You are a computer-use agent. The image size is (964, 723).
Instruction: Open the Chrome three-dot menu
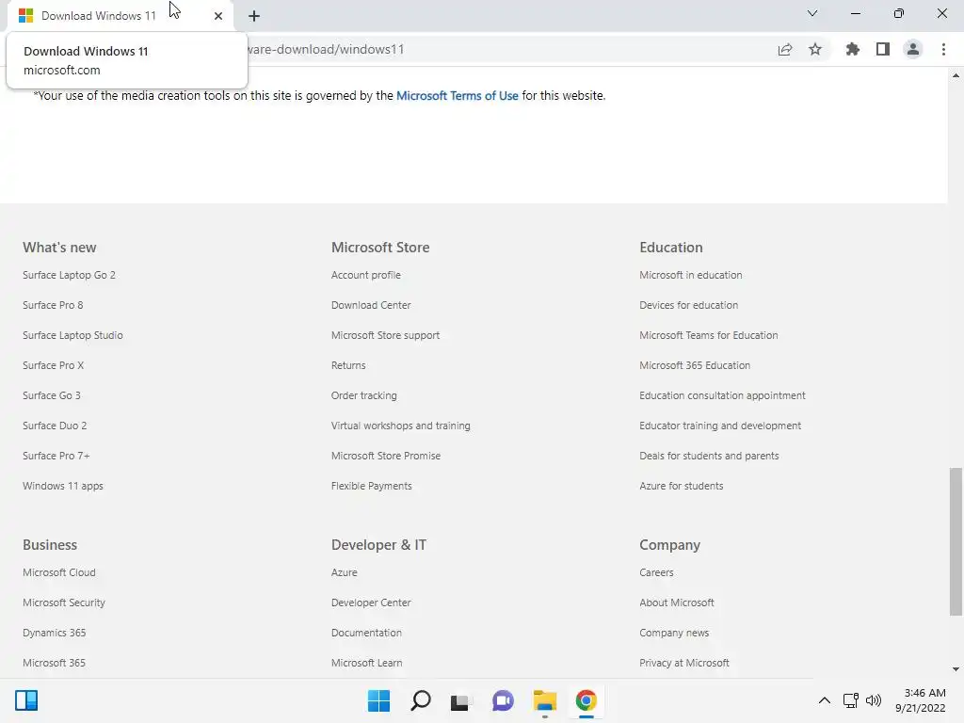943,49
